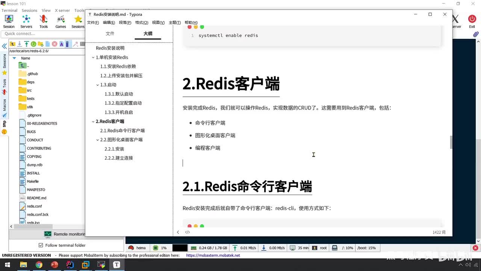This screenshot has height=271, width=481.
Task: Open Typora 格式(O) menu
Action: pyautogui.click(x=142, y=23)
